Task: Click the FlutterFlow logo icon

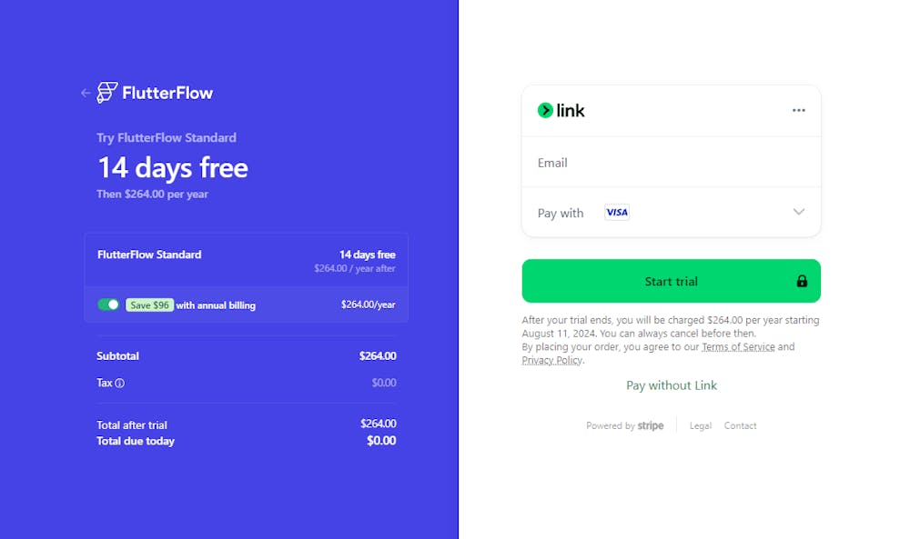Action: (x=107, y=93)
